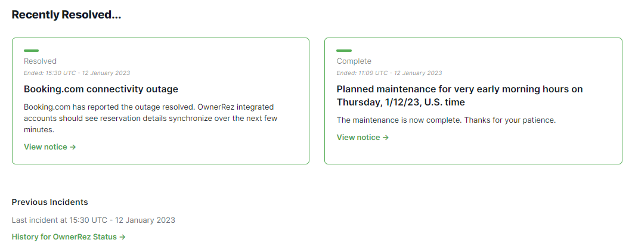Click arrow after History for OwnerRez Status

click(x=122, y=237)
